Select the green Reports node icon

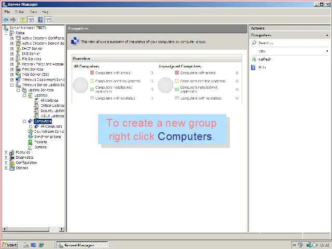(31, 142)
